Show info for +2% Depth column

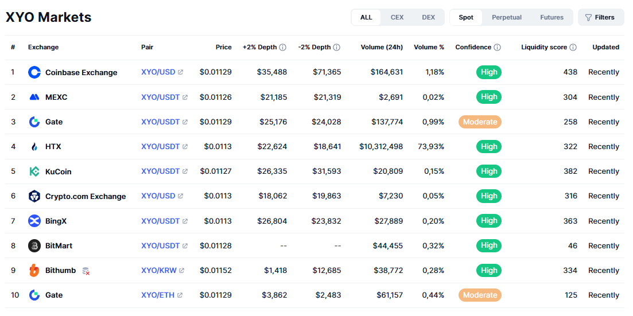(x=282, y=47)
